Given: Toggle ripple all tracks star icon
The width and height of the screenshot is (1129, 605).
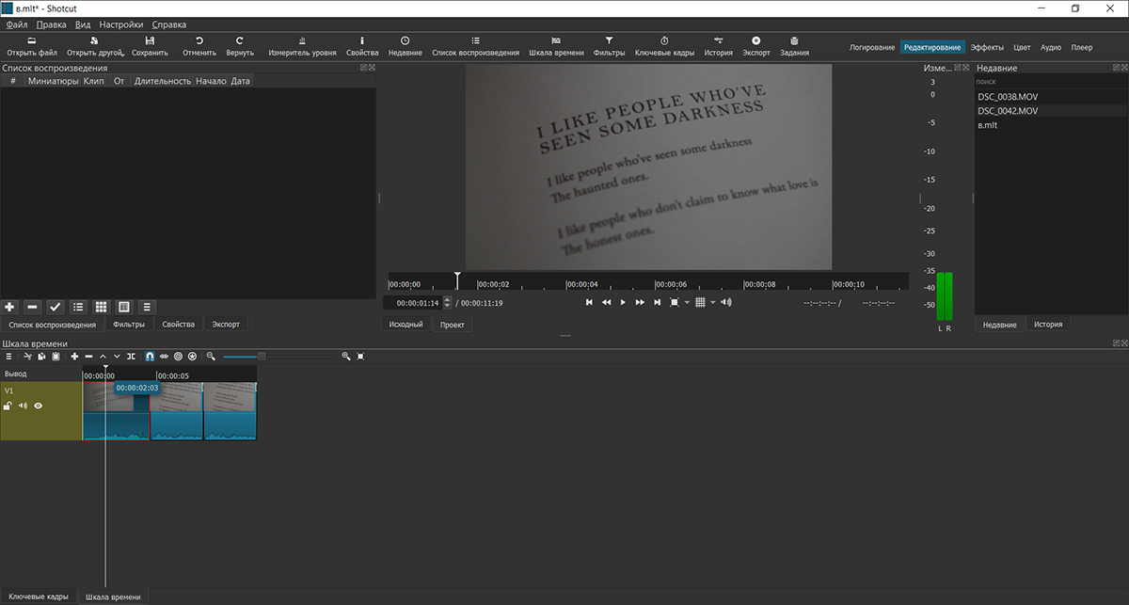Looking at the screenshot, I should pos(192,357).
